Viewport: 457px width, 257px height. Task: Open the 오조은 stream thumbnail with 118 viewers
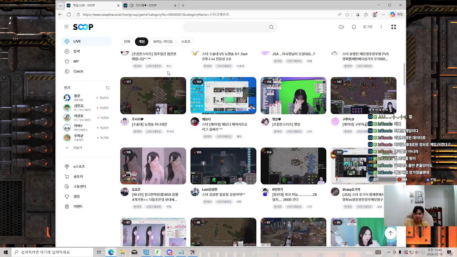coord(153,166)
